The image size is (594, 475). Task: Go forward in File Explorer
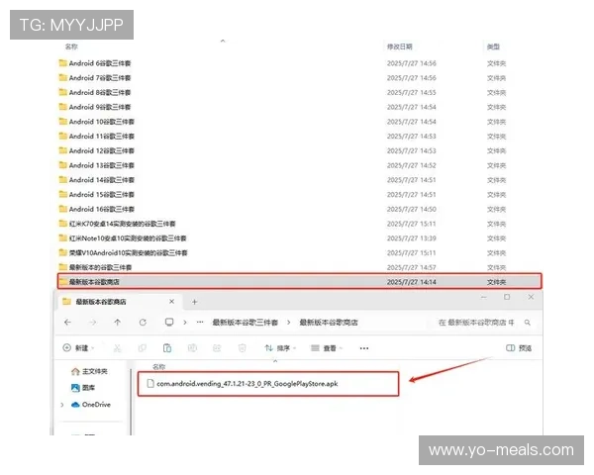[92, 323]
